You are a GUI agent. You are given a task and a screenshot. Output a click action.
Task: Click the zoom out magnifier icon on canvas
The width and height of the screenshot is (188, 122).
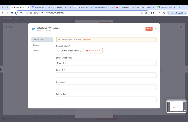click(x=44, y=118)
